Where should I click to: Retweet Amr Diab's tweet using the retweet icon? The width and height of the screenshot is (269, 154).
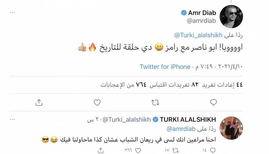point(155,102)
